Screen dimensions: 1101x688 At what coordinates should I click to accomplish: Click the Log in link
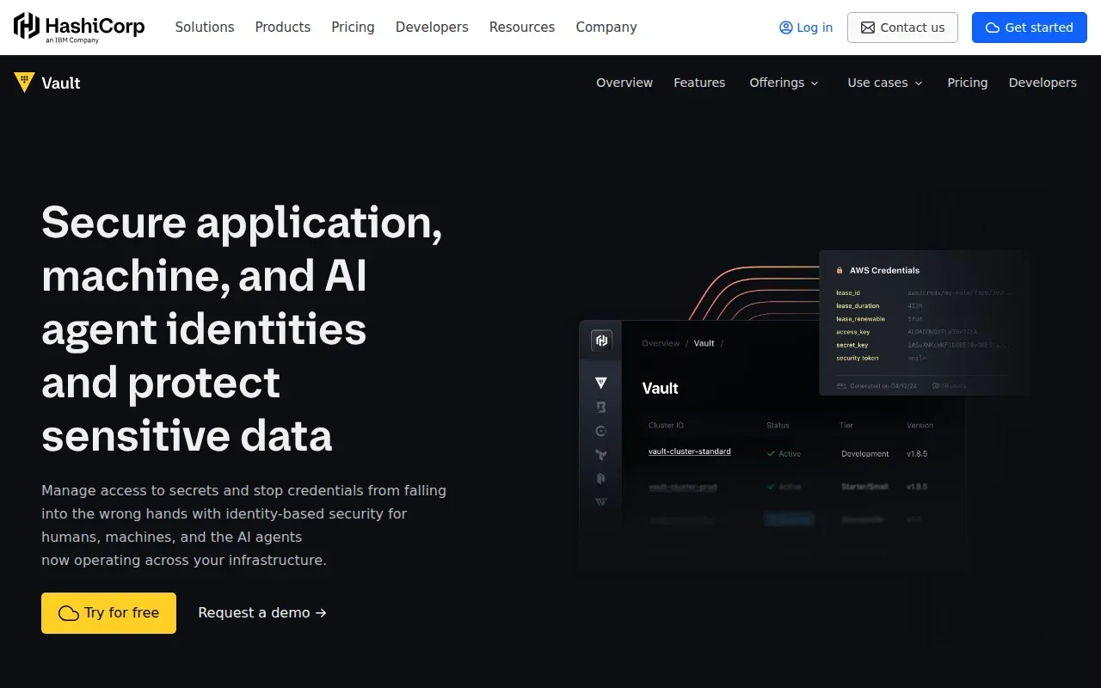point(806,28)
